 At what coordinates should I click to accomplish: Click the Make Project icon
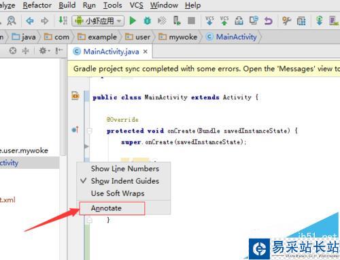(63, 20)
